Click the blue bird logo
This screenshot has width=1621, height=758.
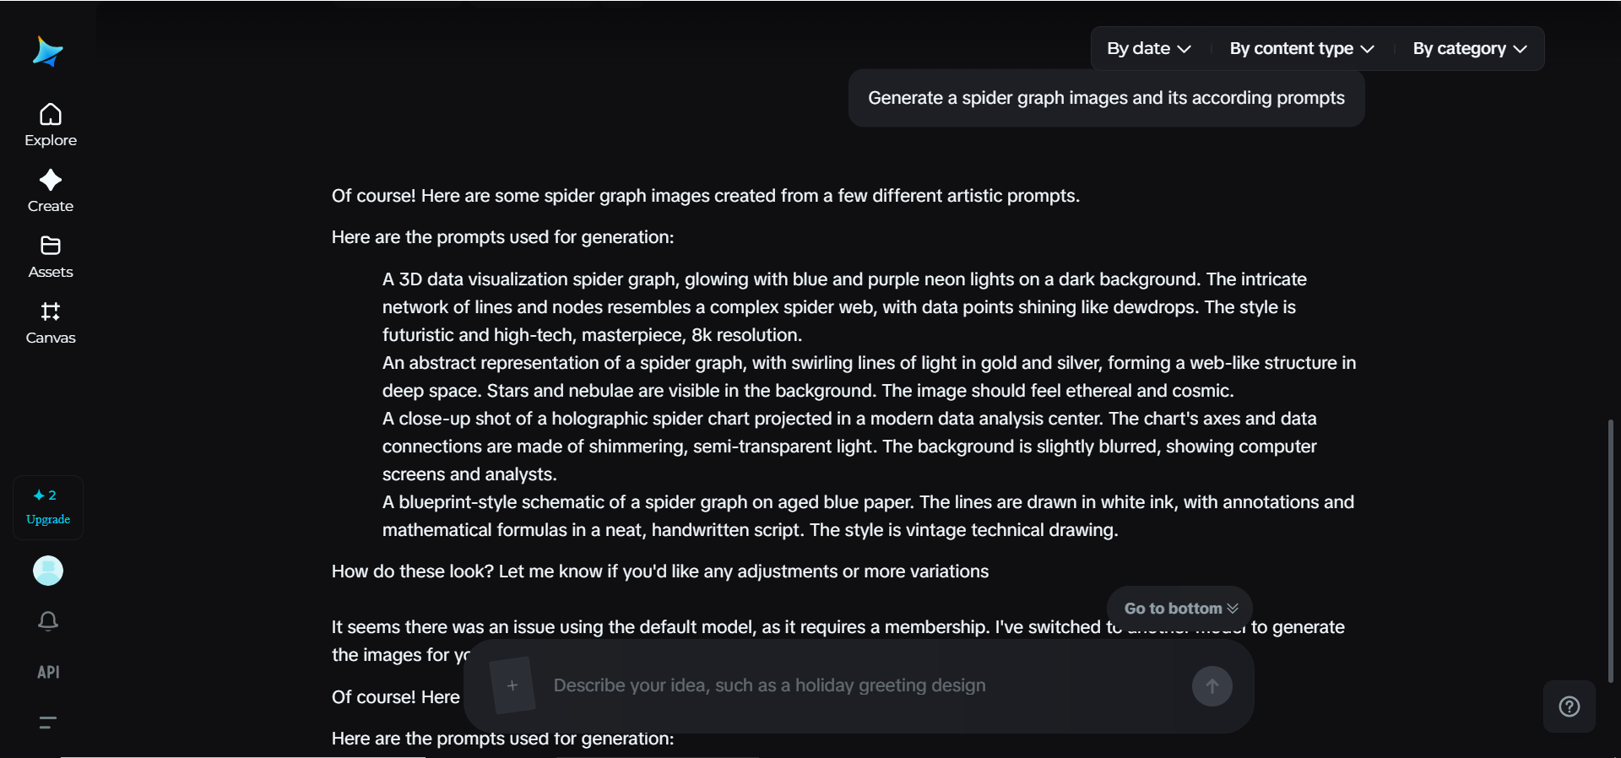tap(48, 51)
